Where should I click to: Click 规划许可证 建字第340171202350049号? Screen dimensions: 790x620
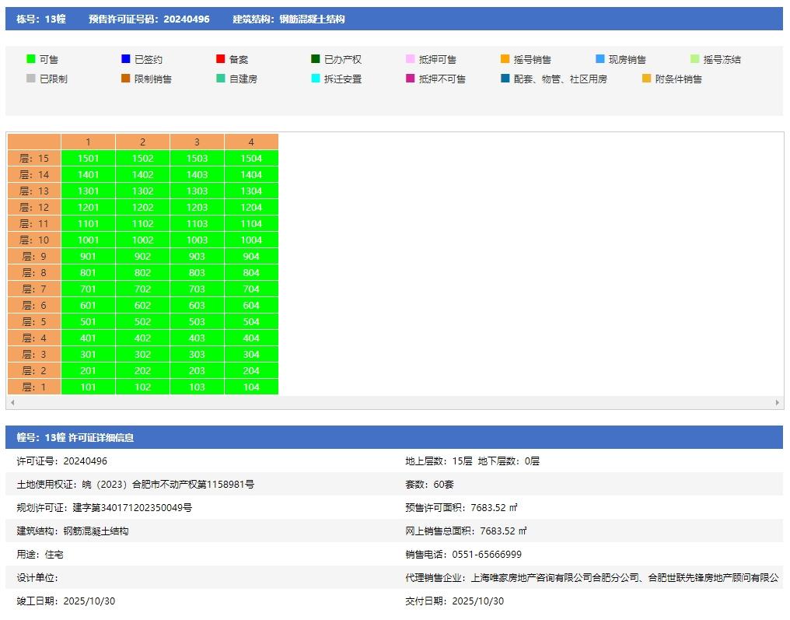click(104, 508)
